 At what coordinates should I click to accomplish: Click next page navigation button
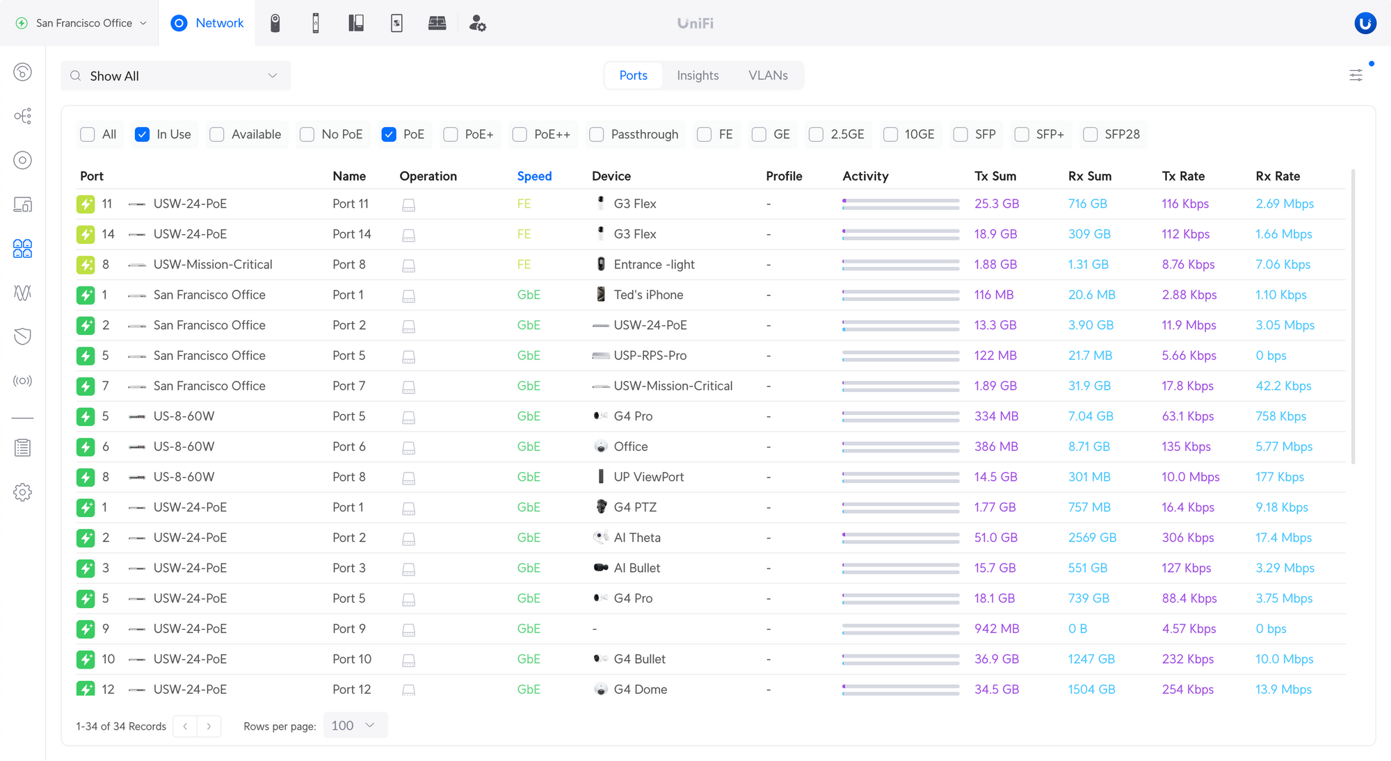209,724
